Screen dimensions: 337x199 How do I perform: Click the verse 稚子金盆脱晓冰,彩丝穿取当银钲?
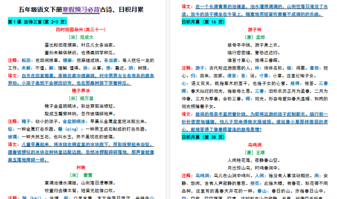pyautogui.click(x=80, y=106)
